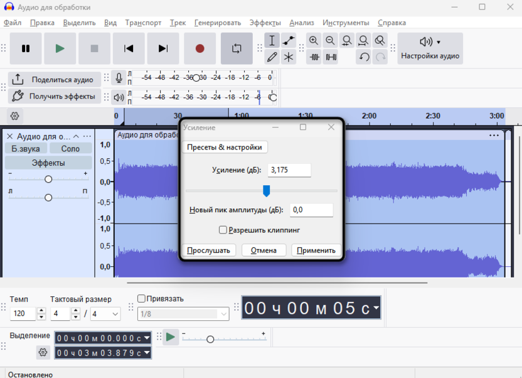
Task: Open timeline settings gear icon
Action: [14, 116]
